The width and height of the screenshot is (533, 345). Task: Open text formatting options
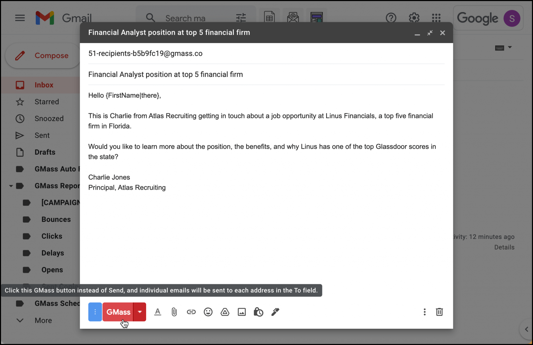pos(158,312)
